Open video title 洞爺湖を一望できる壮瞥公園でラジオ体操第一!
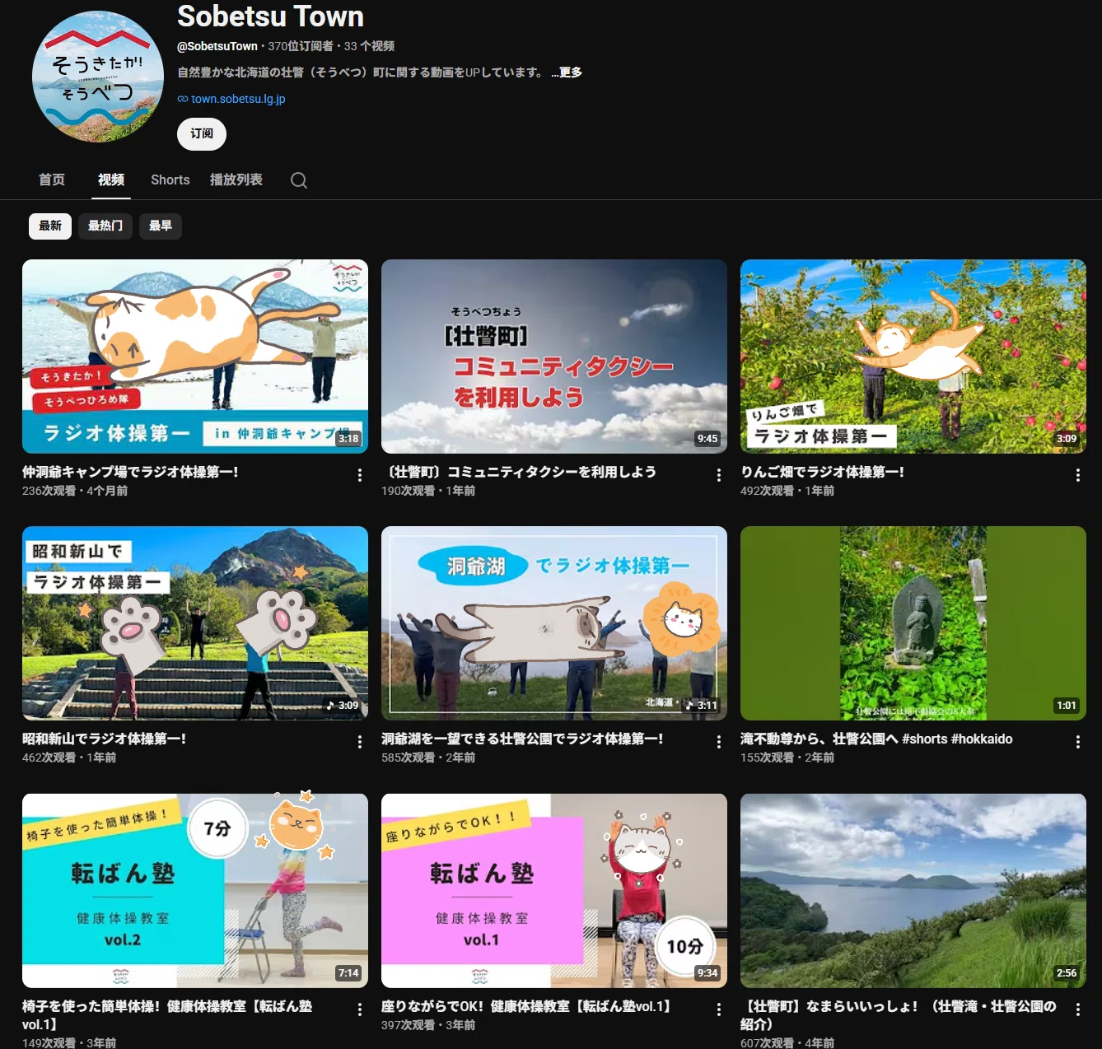1102x1049 pixels. [522, 739]
